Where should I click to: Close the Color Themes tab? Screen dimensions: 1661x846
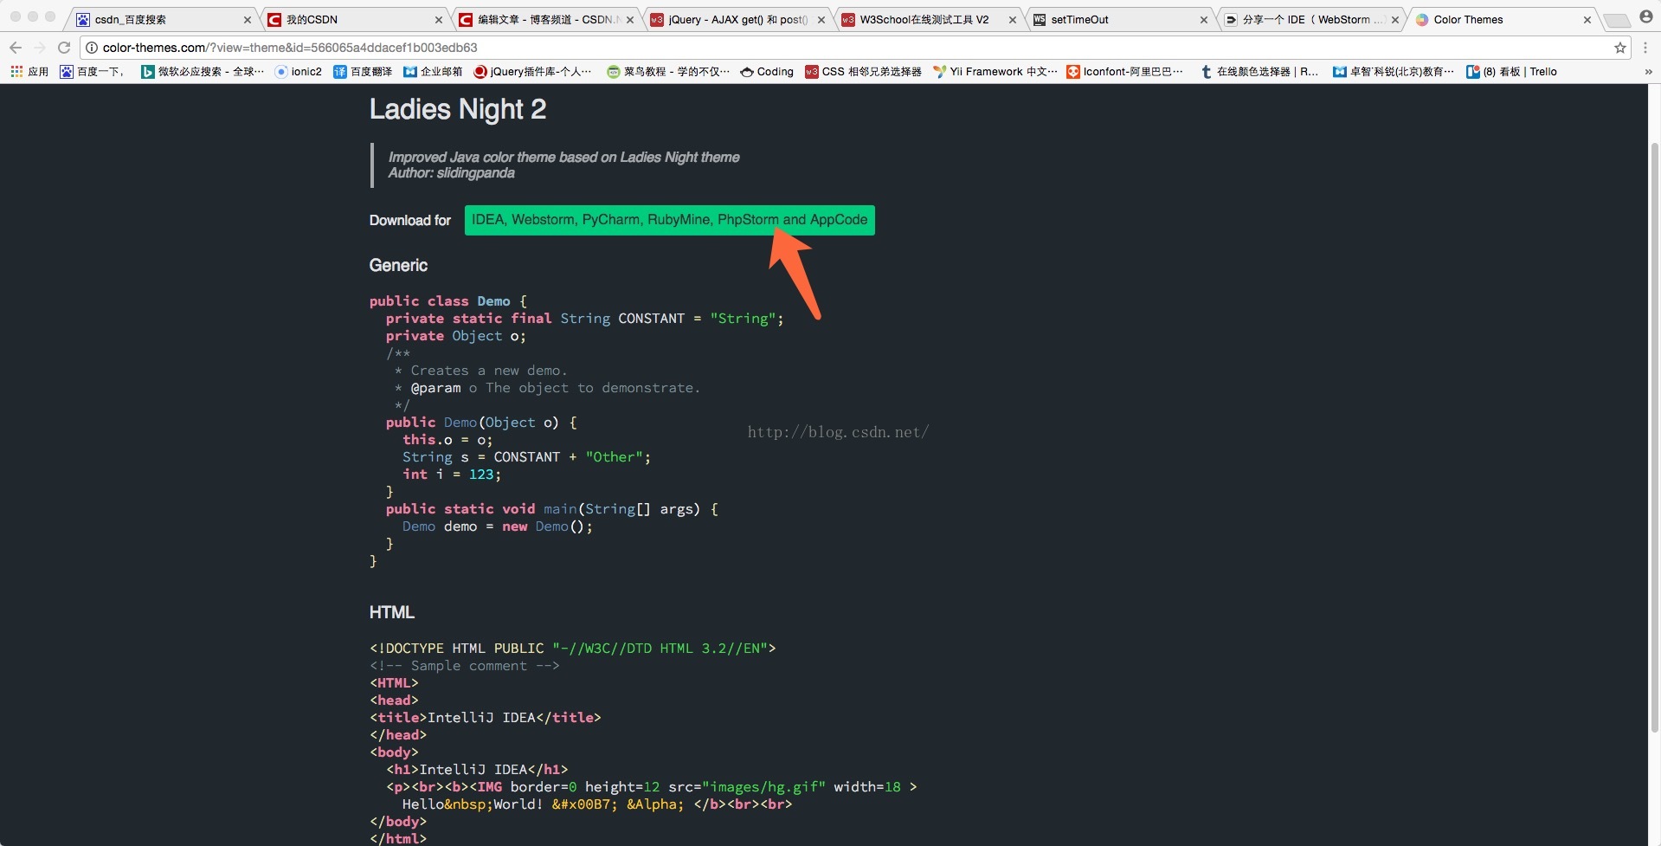(1587, 20)
